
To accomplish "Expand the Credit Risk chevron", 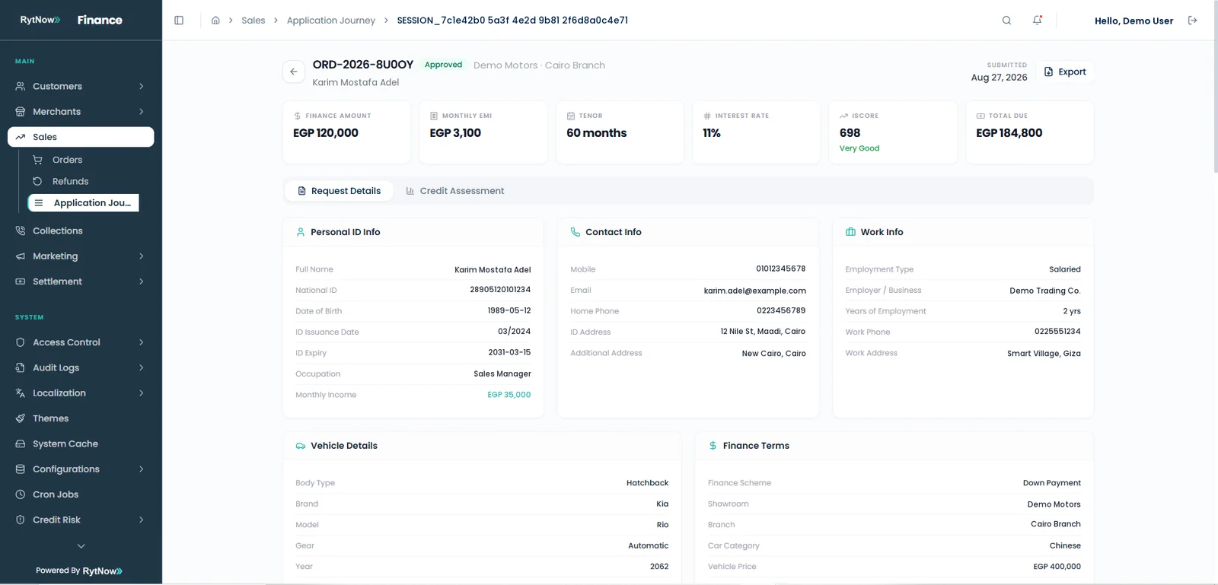I will pyautogui.click(x=142, y=520).
